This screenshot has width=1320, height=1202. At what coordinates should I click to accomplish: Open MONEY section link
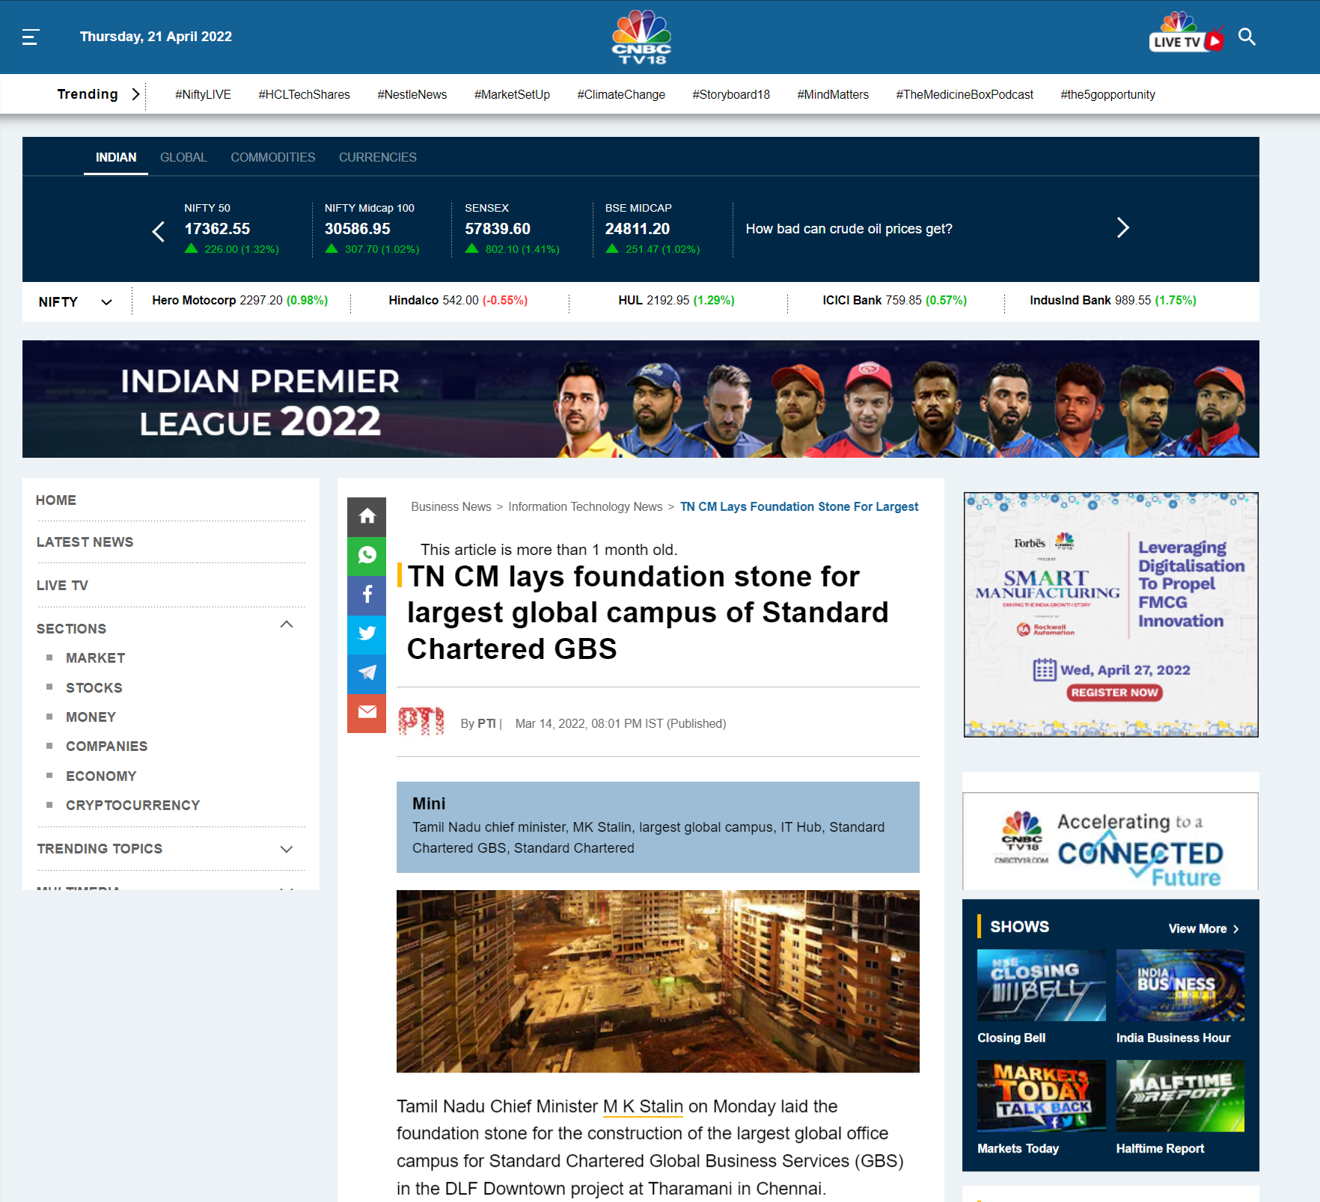pos(91,717)
